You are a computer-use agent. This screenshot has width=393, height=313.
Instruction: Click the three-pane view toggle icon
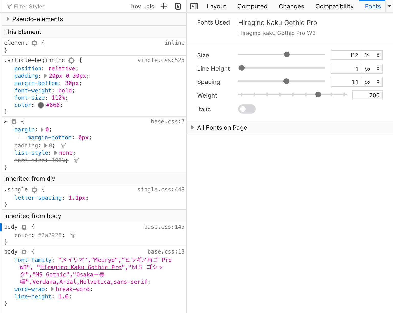(194, 6)
